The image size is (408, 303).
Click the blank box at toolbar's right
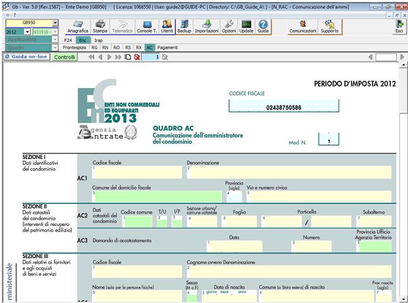[386, 57]
